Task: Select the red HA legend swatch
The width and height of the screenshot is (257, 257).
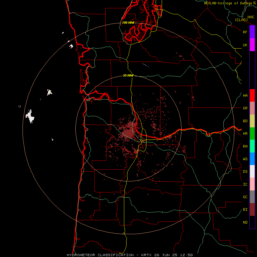Action: pos(252,95)
